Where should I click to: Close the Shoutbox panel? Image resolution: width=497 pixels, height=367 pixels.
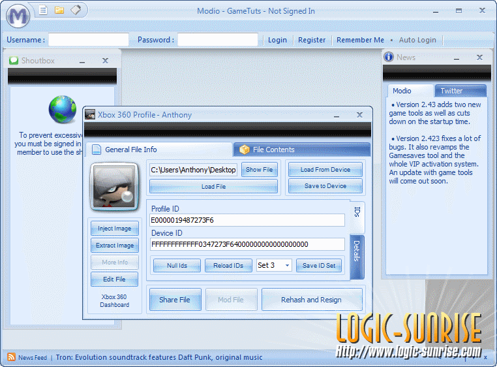[105, 60]
